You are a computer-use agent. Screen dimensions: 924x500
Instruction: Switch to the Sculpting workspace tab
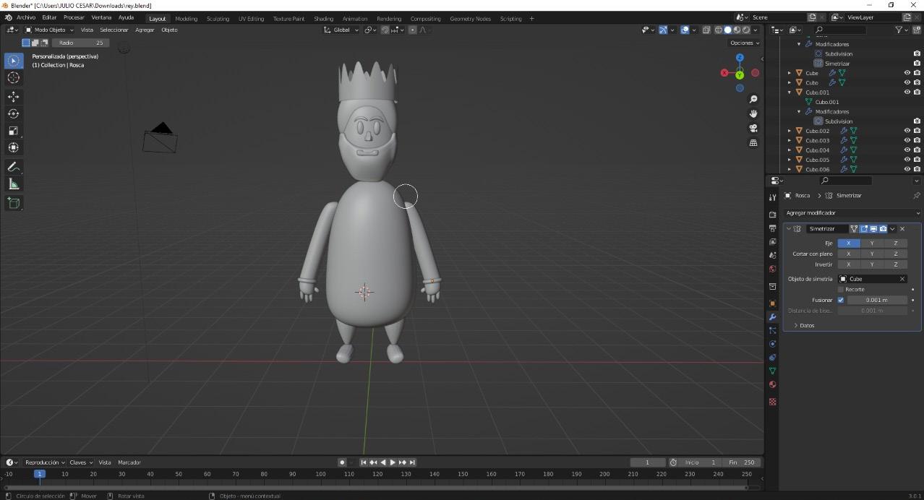coord(218,19)
